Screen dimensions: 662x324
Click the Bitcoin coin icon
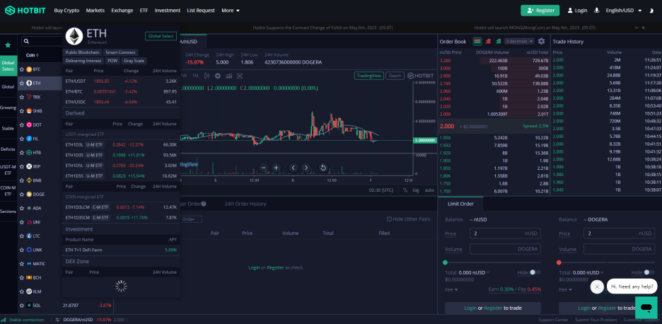29,69
